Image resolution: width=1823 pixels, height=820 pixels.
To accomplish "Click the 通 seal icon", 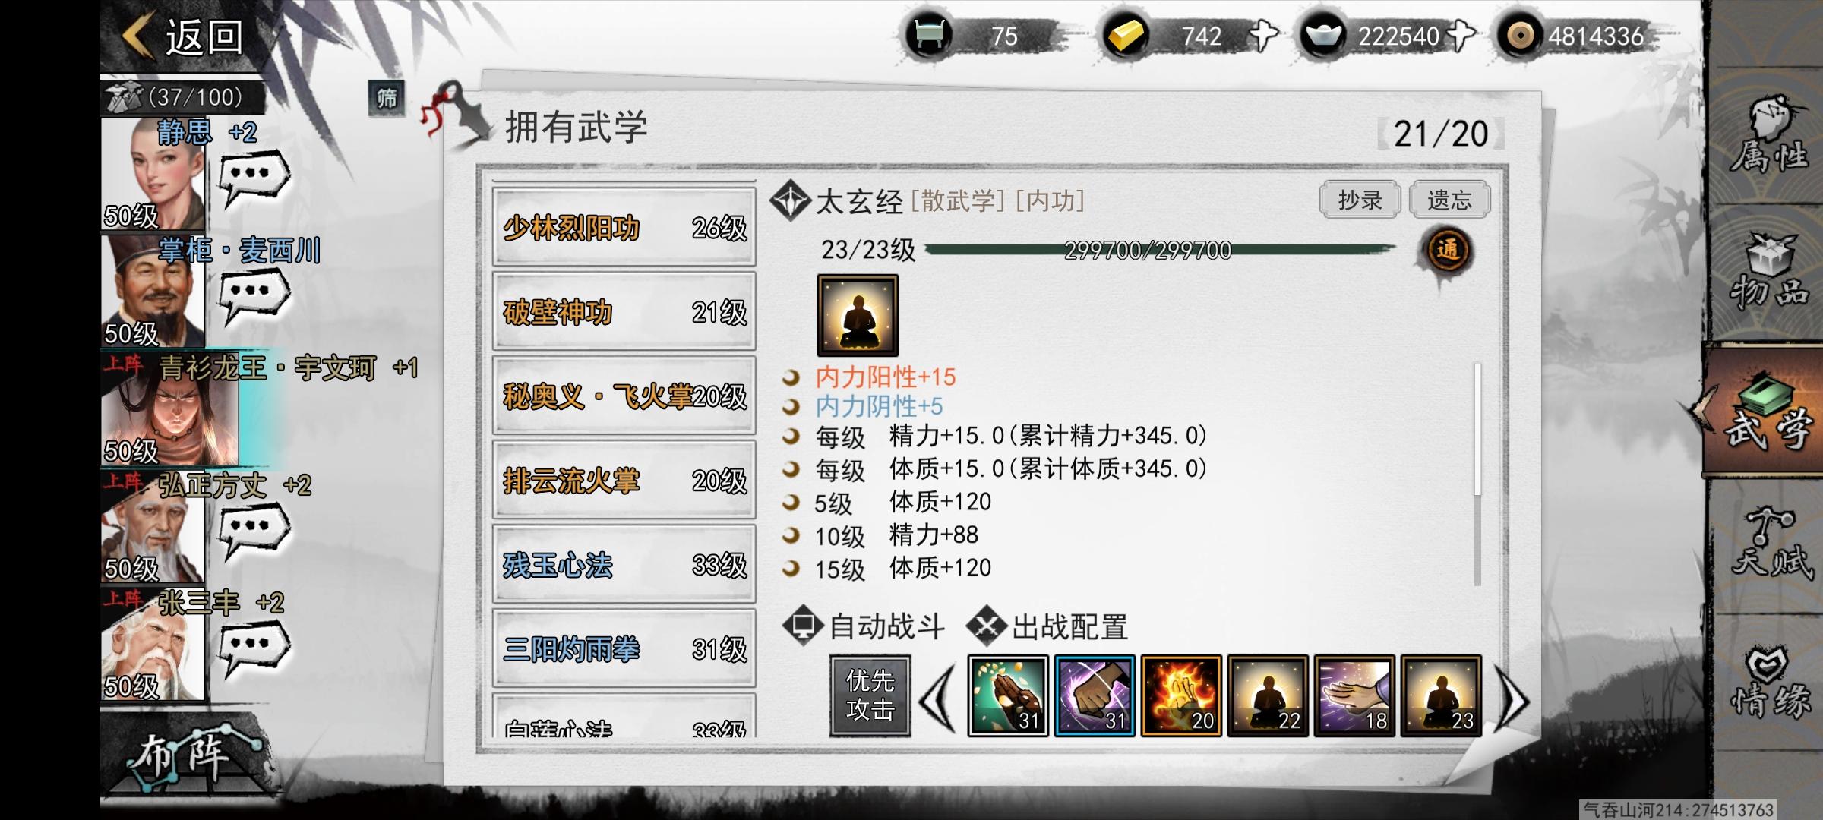I will tap(1447, 251).
